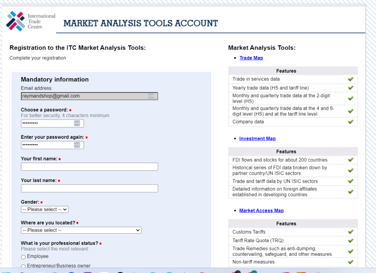This screenshot has width=376, height=273.
Task: Open the Investment Map link
Action: 257,139
